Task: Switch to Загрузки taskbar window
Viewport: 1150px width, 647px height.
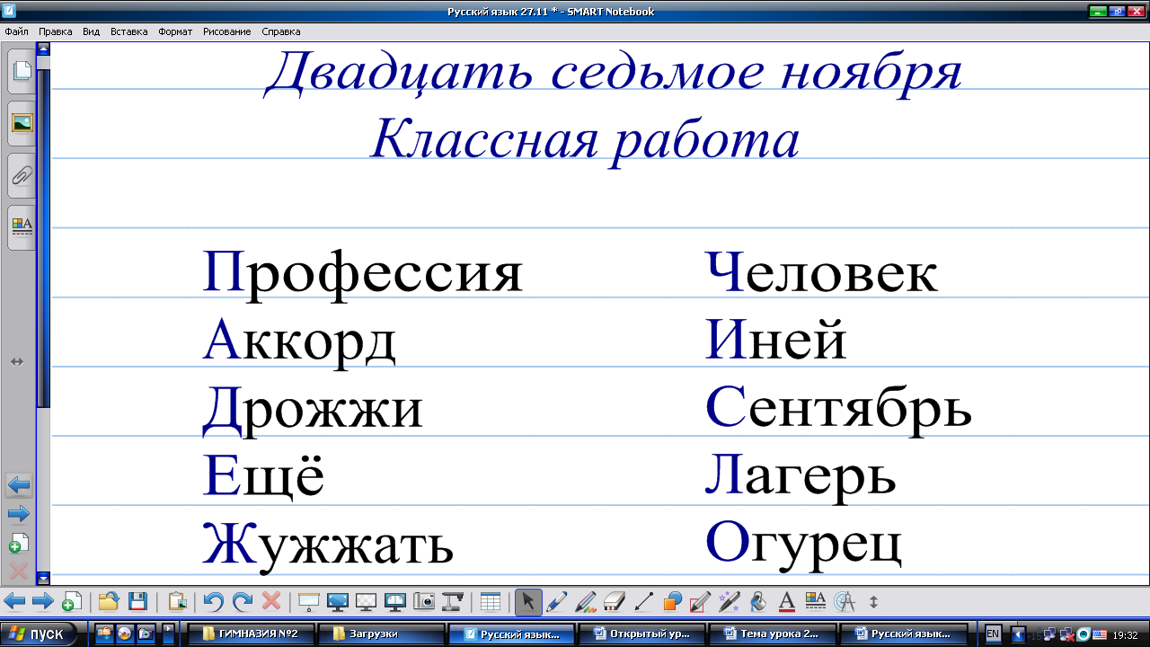Action: coord(383,634)
